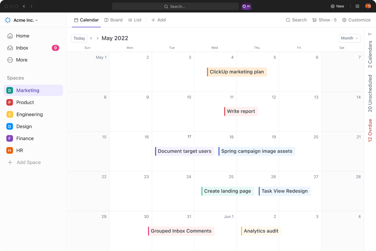This screenshot has width=376, height=251.
Task: Click the Acme Inc. workspace logo
Action: (8, 20)
